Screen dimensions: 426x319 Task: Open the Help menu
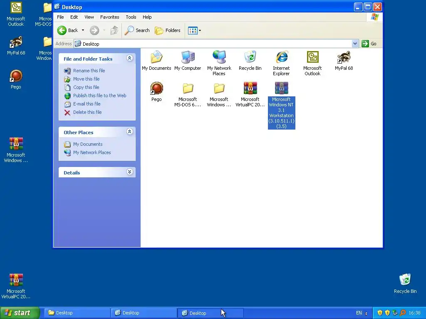click(x=147, y=17)
